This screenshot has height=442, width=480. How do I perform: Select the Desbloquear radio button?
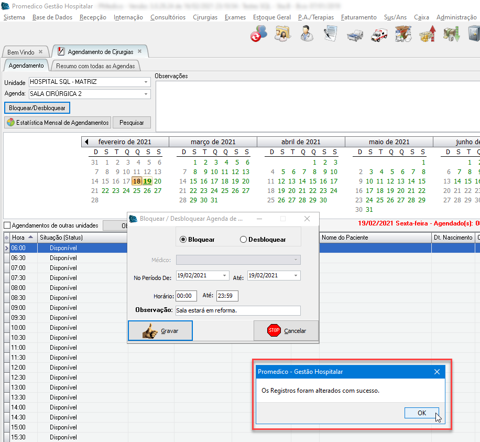coord(243,240)
